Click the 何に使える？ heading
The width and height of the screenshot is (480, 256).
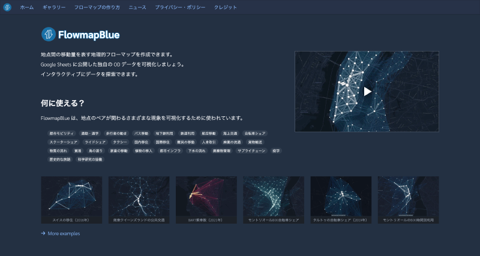62,103
